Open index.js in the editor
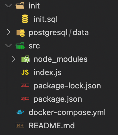 pos(47,72)
